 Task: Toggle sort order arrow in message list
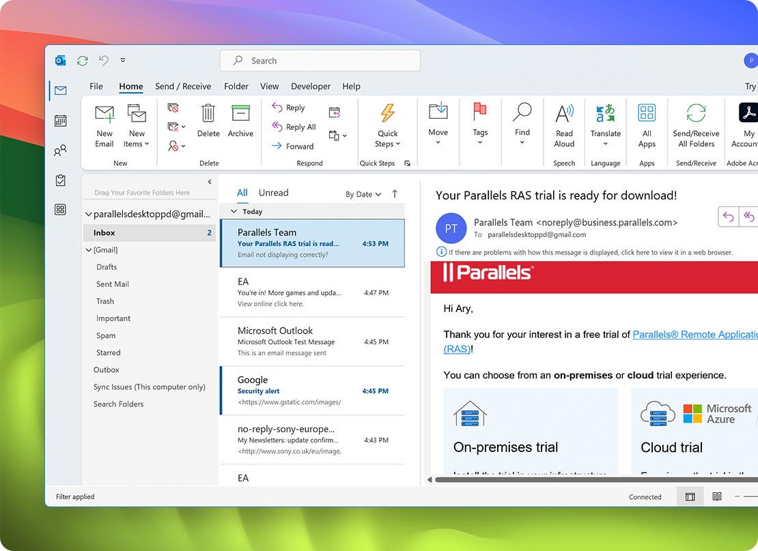395,194
